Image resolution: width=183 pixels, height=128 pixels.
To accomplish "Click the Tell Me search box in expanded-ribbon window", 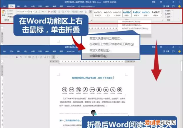I will click(87, 6).
